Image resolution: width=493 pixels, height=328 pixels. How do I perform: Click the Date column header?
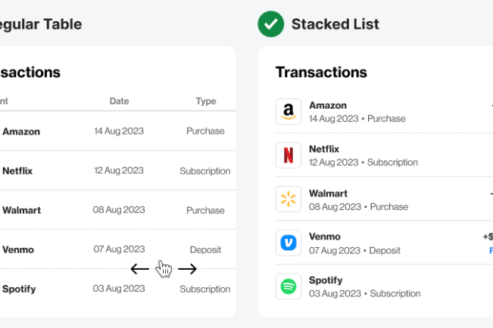pos(119,101)
